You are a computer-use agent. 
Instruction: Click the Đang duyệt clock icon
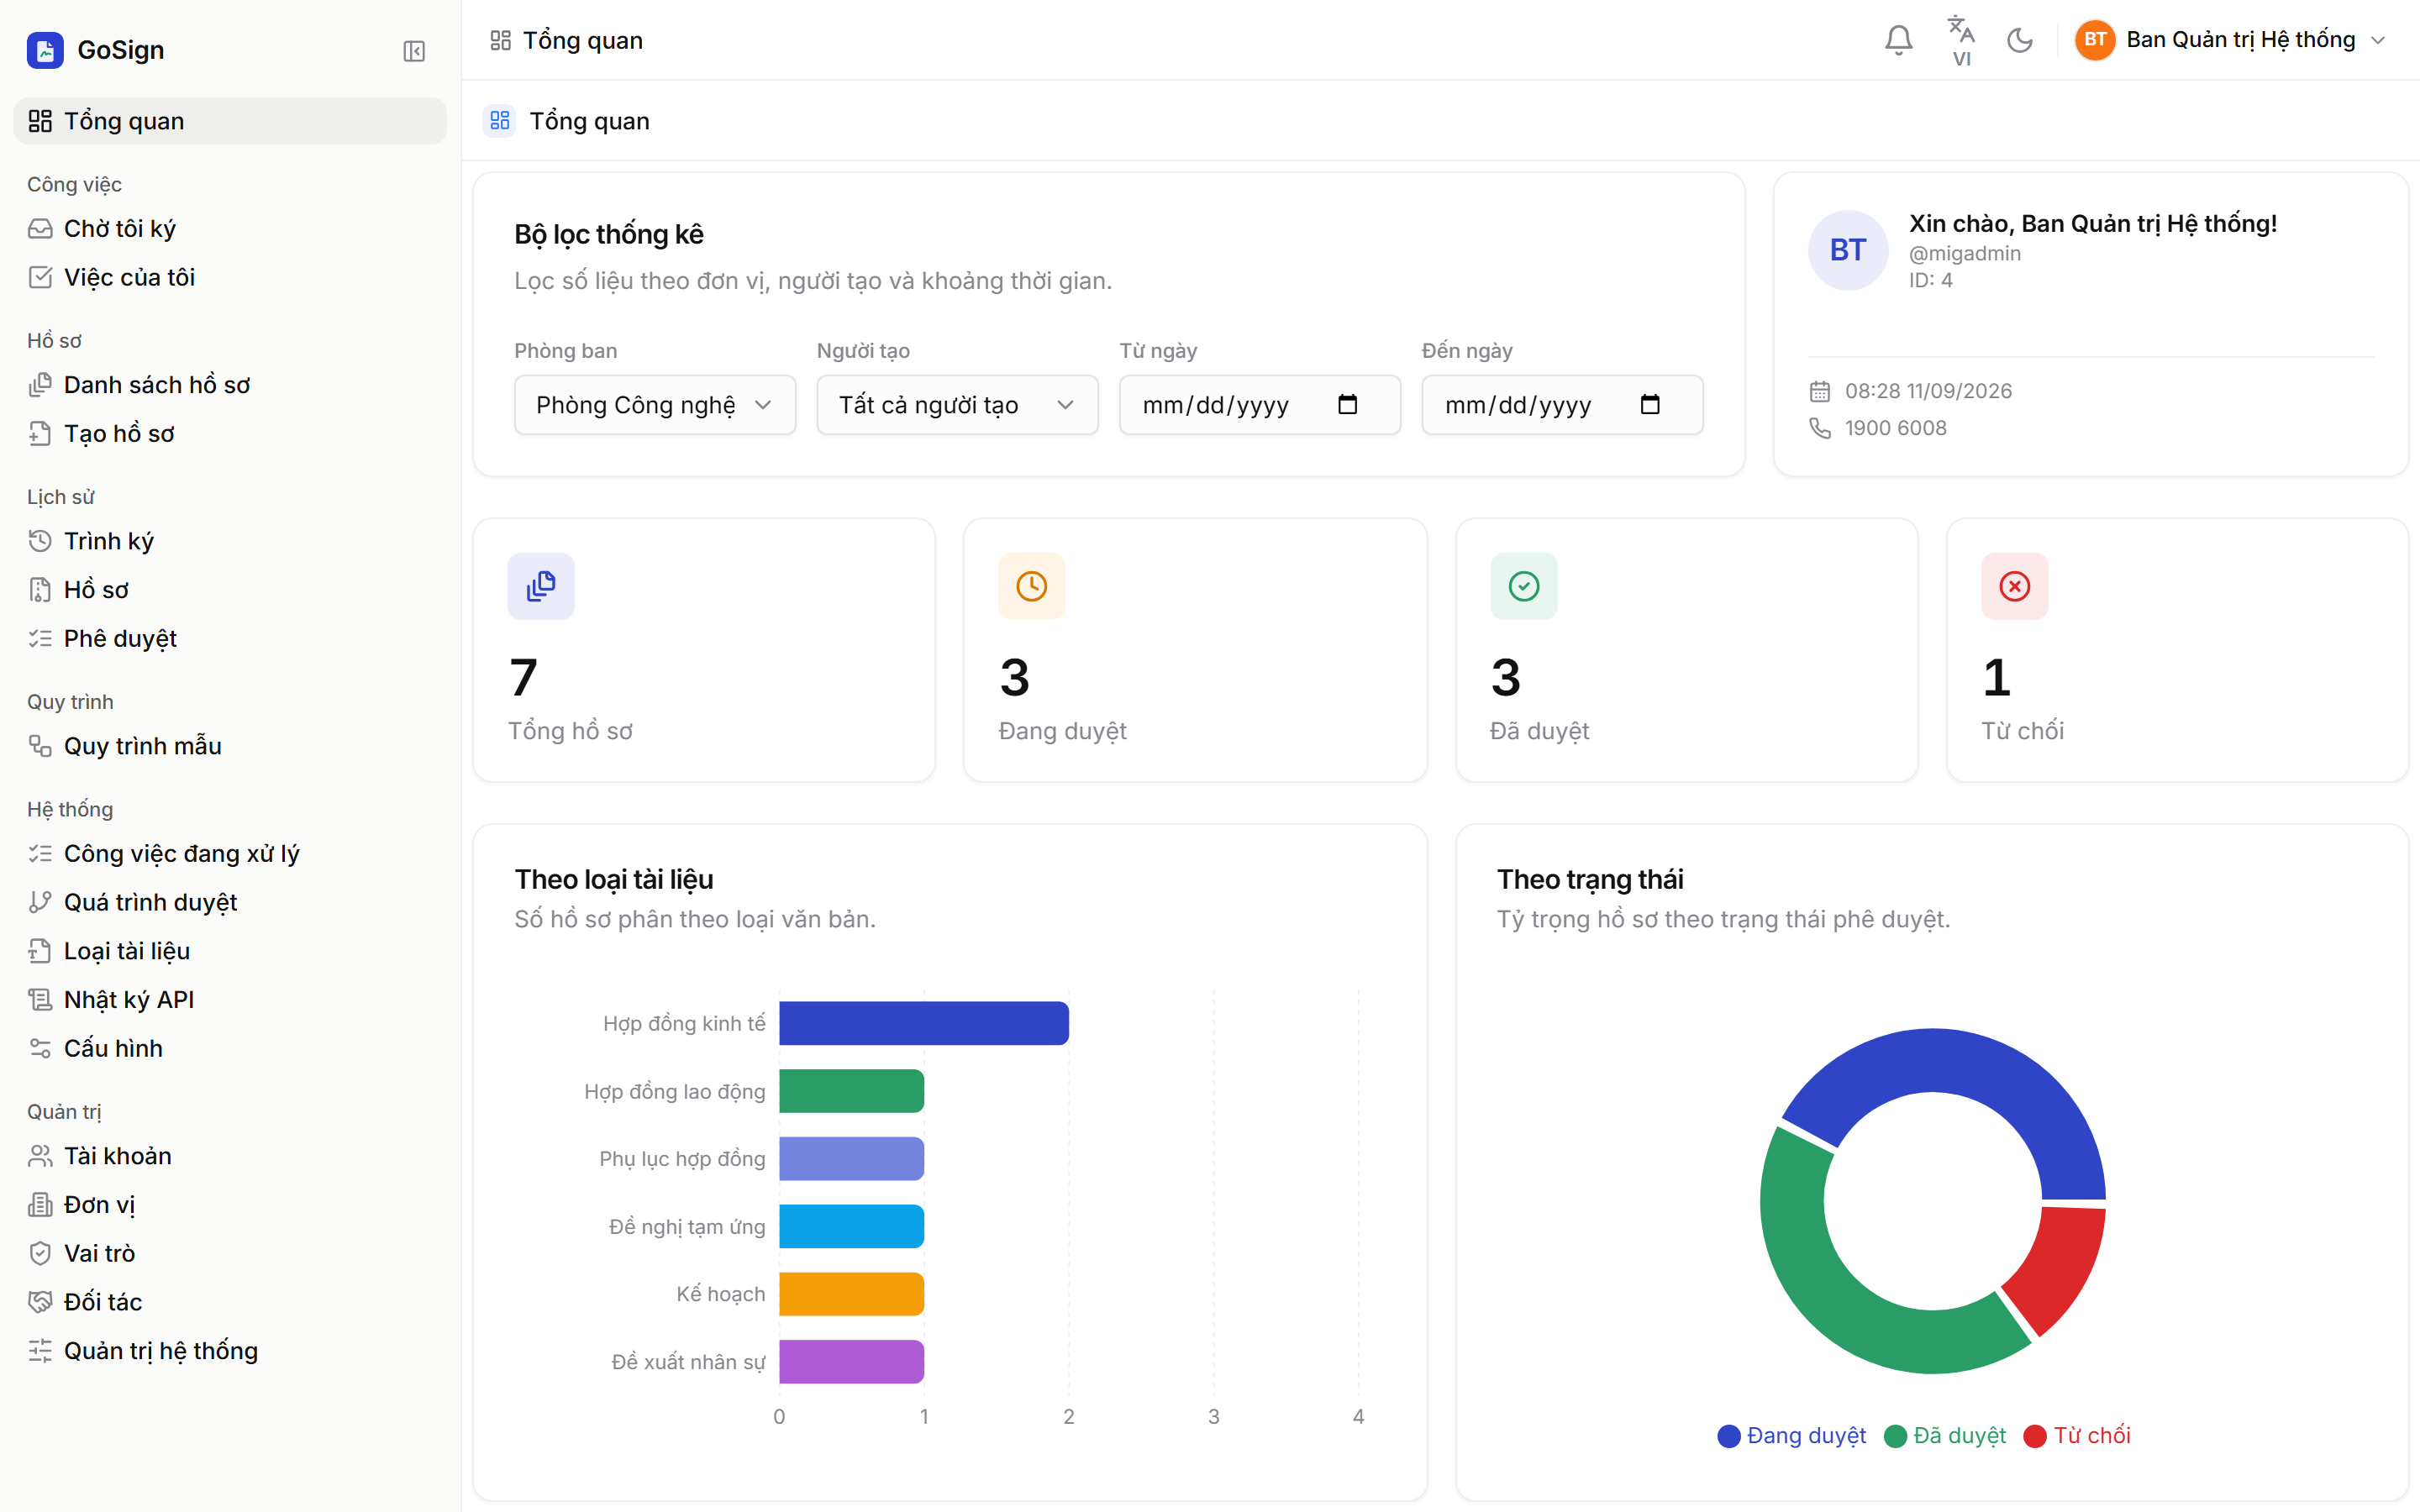(x=1031, y=586)
